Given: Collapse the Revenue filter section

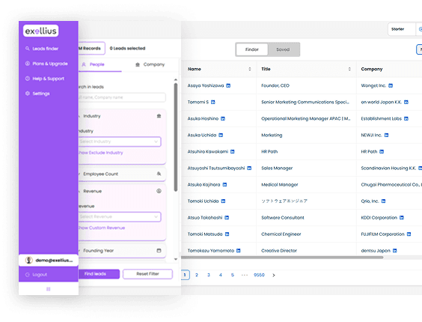Looking at the screenshot, I should 122,191.
